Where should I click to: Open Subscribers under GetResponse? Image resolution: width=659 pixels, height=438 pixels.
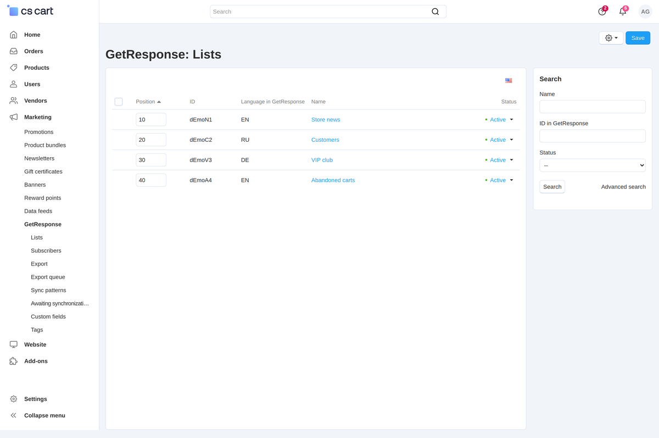46,251
